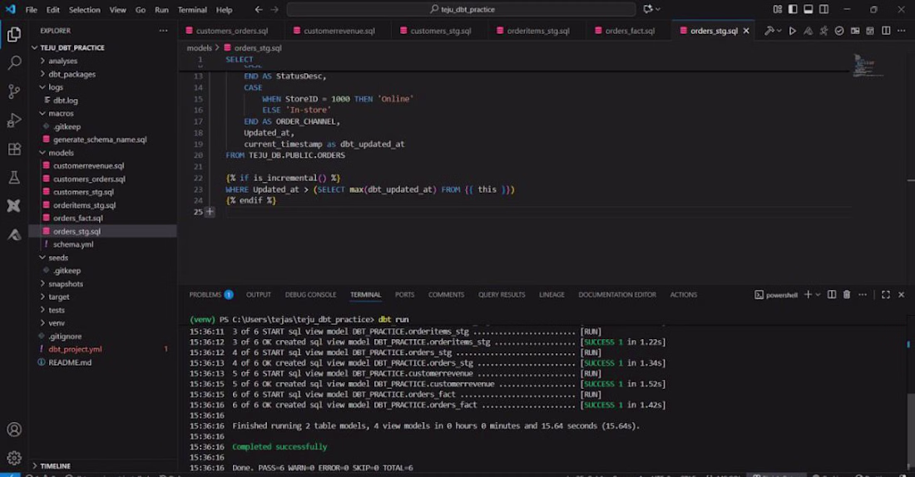Go forward with right arrow

pyautogui.click(x=274, y=9)
